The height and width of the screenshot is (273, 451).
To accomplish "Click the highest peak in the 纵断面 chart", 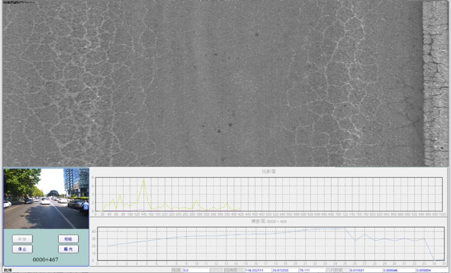I will coord(144,179).
